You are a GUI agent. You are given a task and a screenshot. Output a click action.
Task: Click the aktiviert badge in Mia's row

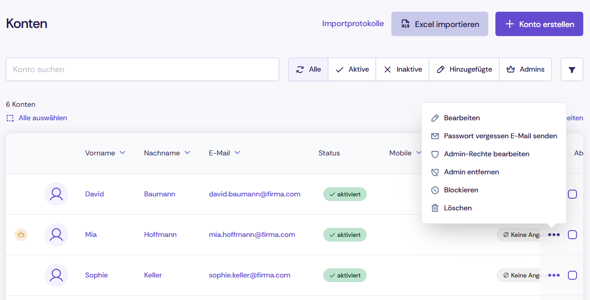345,235
